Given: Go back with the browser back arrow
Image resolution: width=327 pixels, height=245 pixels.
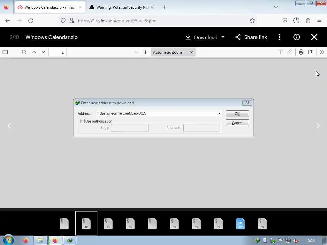Looking at the screenshot, I should click(x=8, y=21).
